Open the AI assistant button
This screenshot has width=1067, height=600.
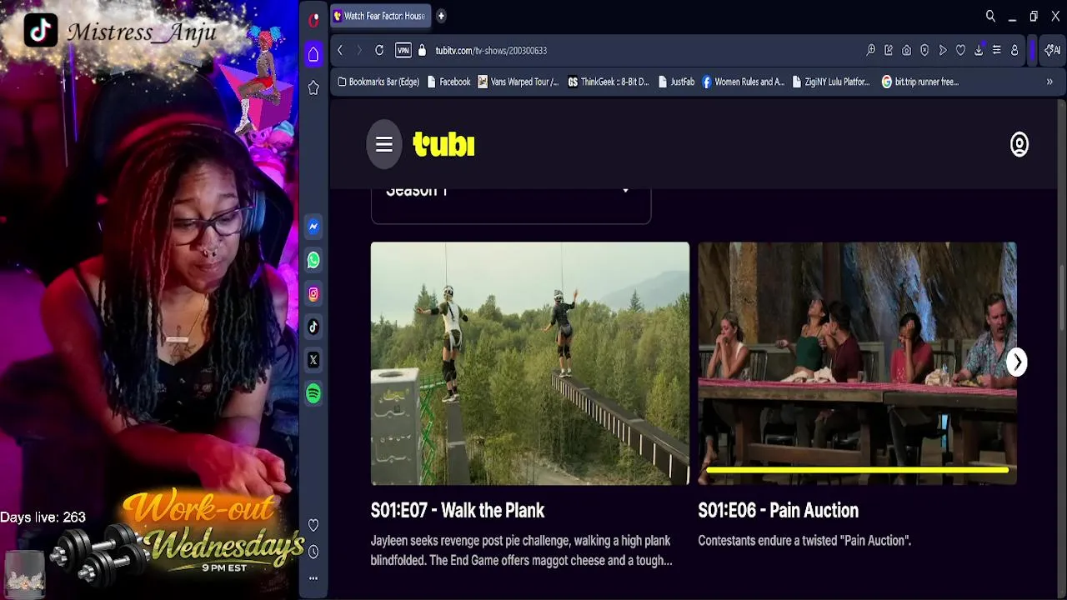(x=1052, y=50)
